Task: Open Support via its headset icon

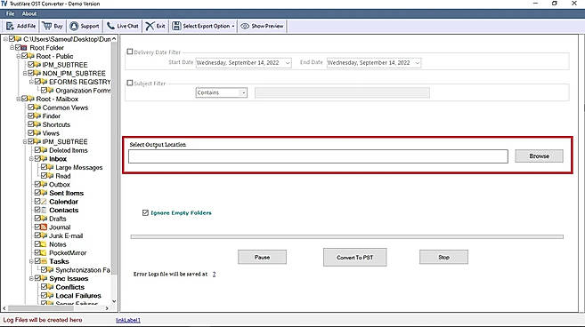Action: [x=74, y=26]
